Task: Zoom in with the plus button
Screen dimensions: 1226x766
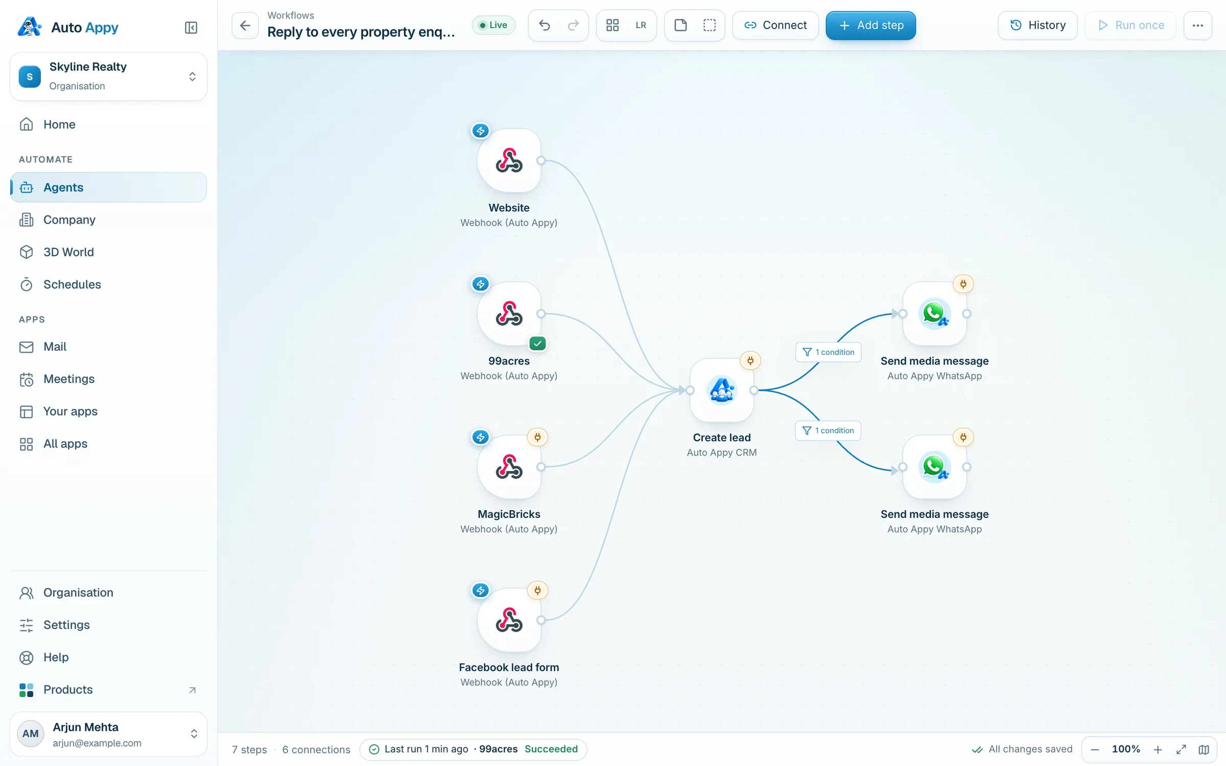Action: coord(1158,749)
